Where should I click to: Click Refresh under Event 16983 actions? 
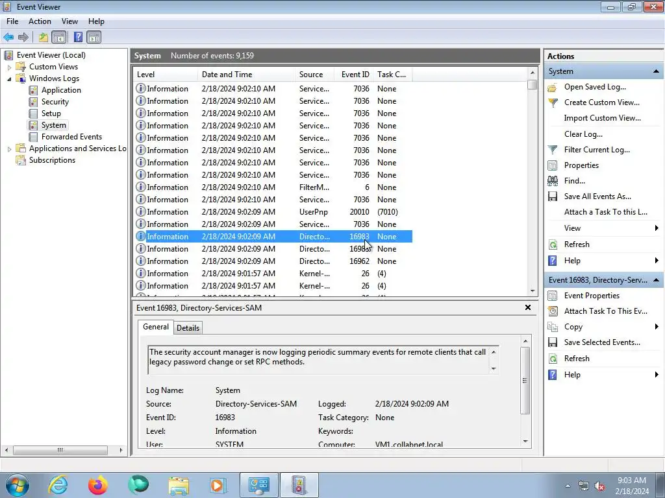[x=577, y=358]
